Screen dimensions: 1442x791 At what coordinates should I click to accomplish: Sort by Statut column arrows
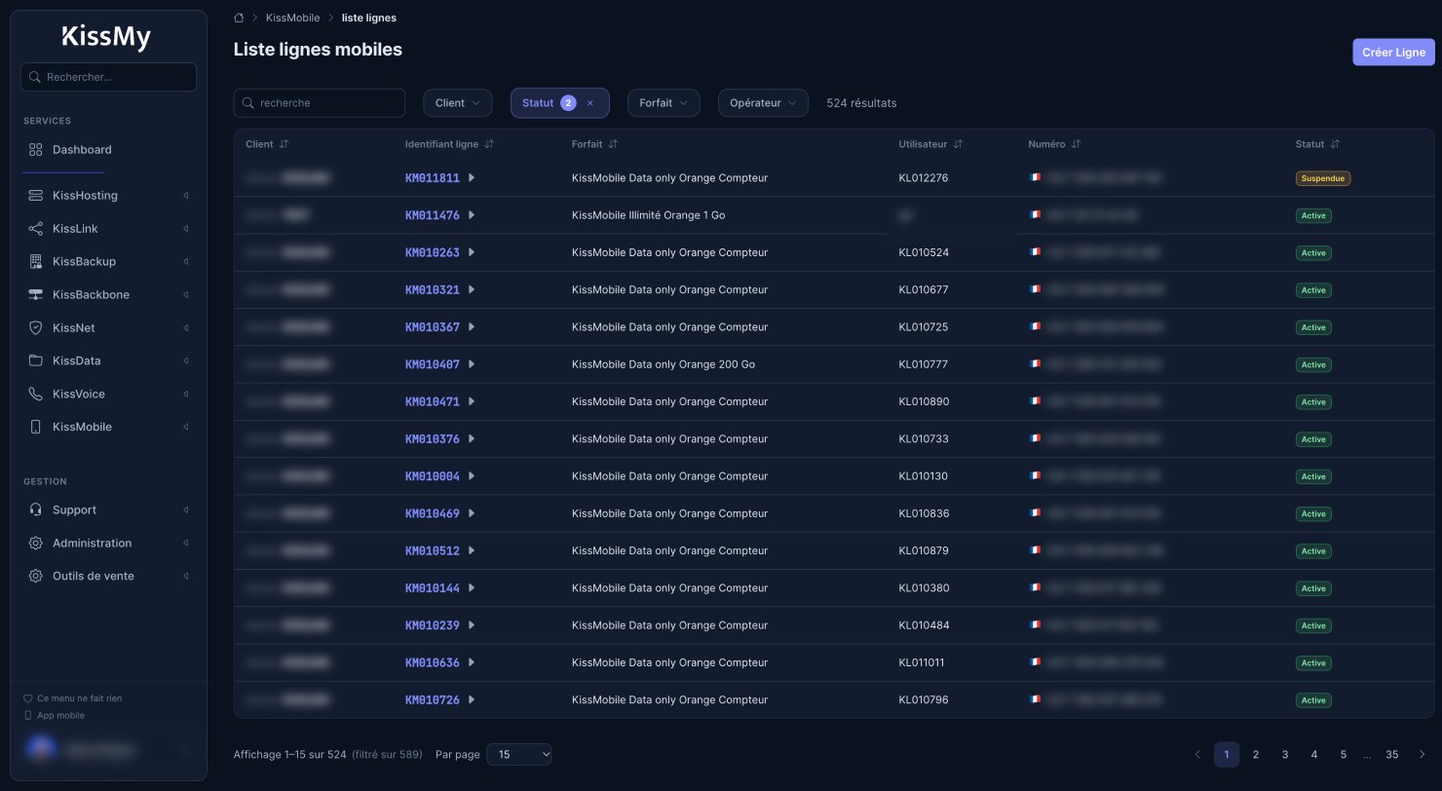[x=1335, y=144]
